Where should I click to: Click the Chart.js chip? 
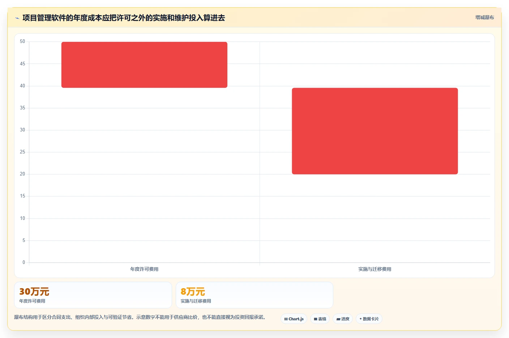(294, 319)
